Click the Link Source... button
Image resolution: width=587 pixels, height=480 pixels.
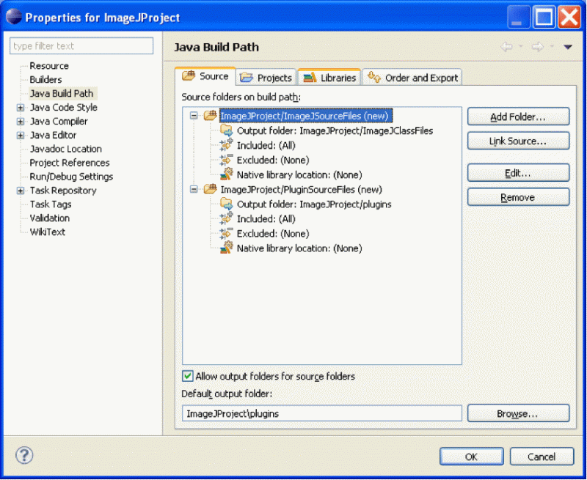click(518, 141)
